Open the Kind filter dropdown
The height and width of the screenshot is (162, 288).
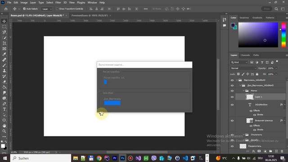[x=239, y=63]
